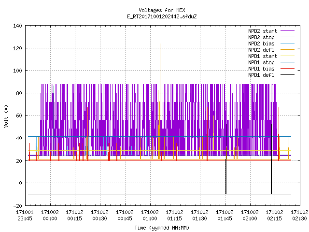
Task: Click the x-axis label 171002 01:00
Action: coord(150,216)
